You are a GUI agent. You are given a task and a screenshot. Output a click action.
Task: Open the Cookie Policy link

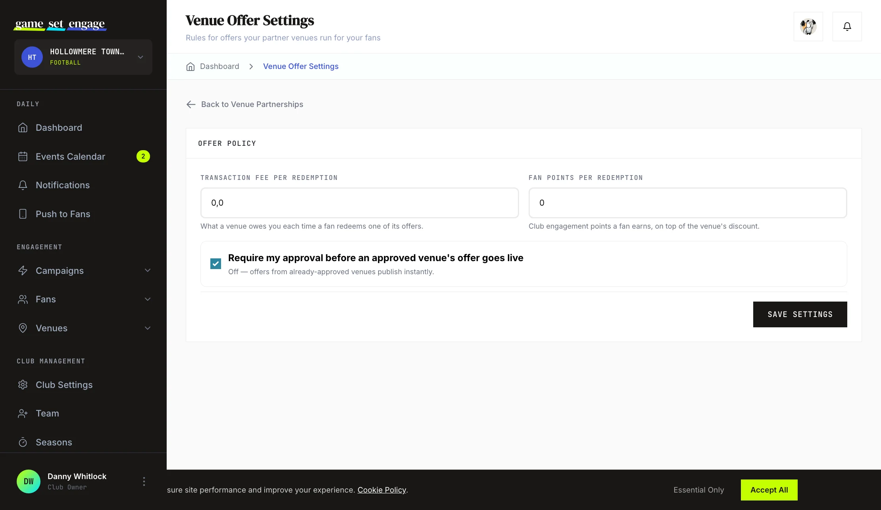(382, 490)
